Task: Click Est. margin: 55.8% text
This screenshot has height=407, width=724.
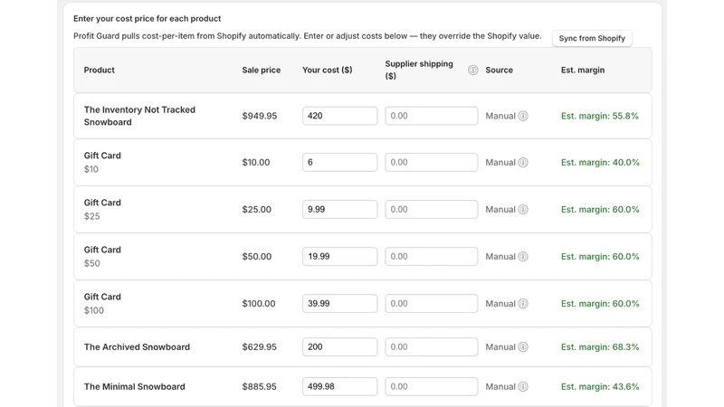Action: pos(600,116)
